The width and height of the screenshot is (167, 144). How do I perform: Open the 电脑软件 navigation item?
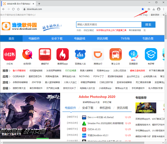click(34, 38)
